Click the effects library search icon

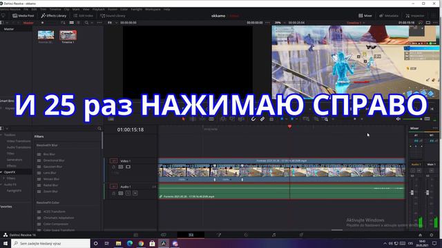[x=99, y=129]
